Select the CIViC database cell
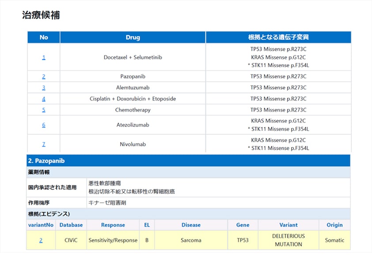The height and width of the screenshot is (265, 372). tap(71, 240)
